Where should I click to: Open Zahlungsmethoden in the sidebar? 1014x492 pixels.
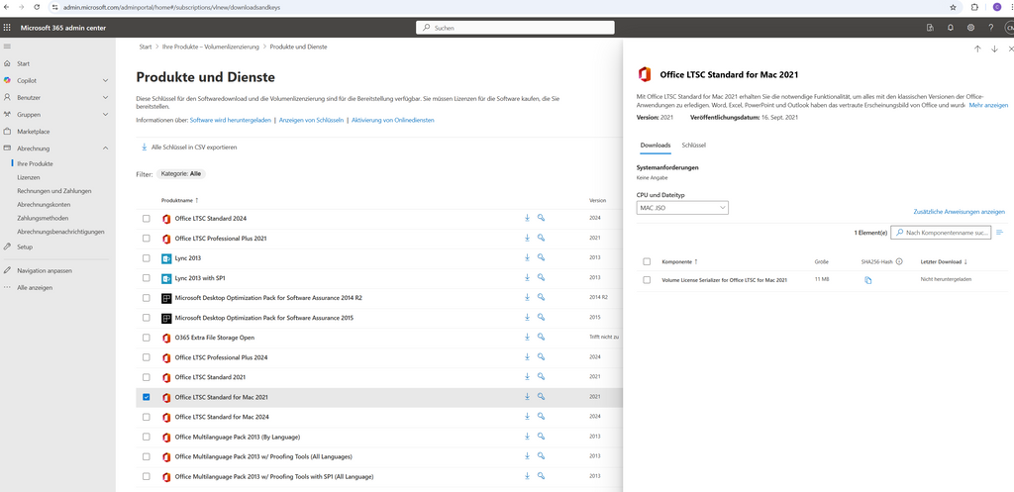(43, 218)
